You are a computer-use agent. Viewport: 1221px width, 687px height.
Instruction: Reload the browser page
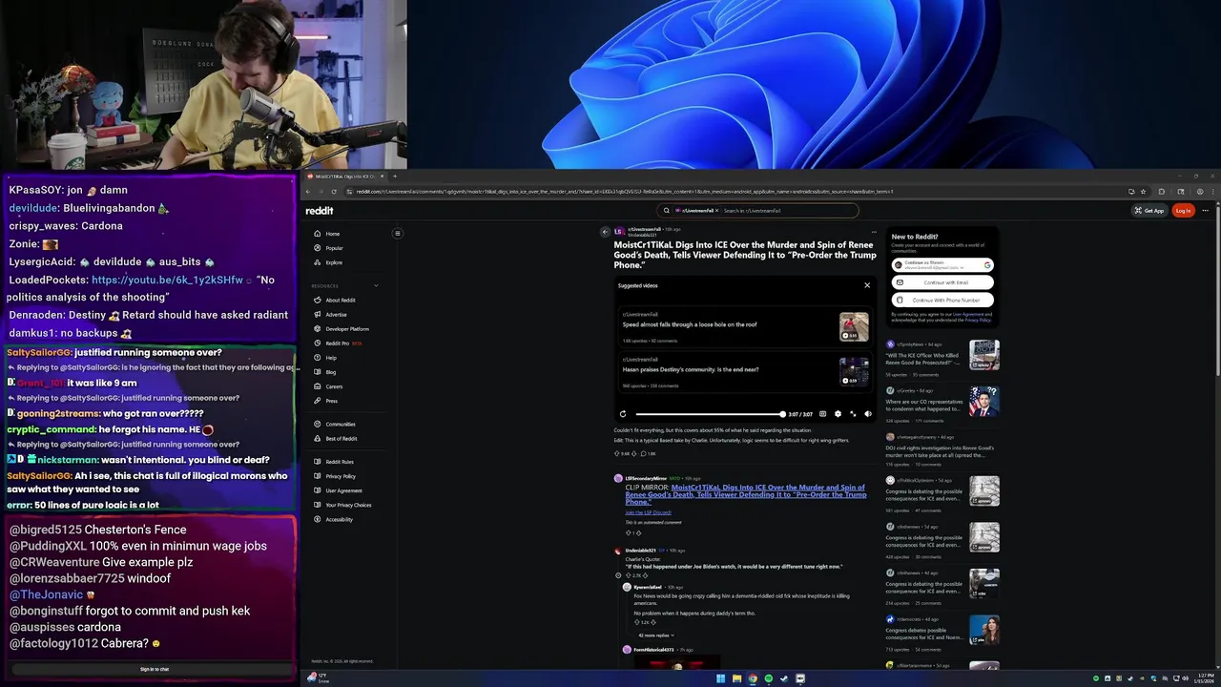click(x=334, y=192)
